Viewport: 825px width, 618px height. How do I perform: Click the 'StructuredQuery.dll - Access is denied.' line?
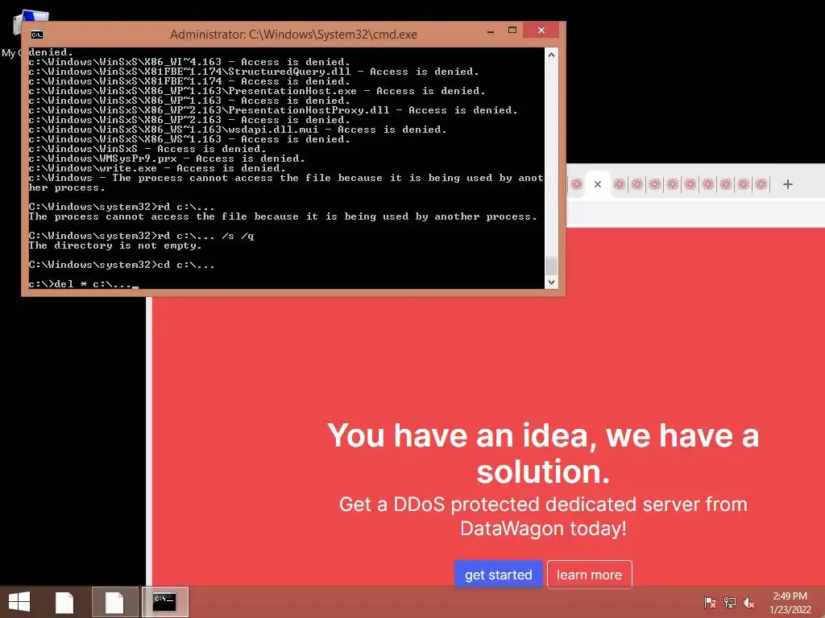pyautogui.click(x=254, y=72)
